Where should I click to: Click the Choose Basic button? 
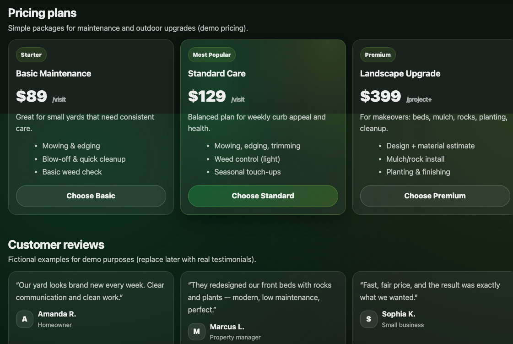[91, 196]
